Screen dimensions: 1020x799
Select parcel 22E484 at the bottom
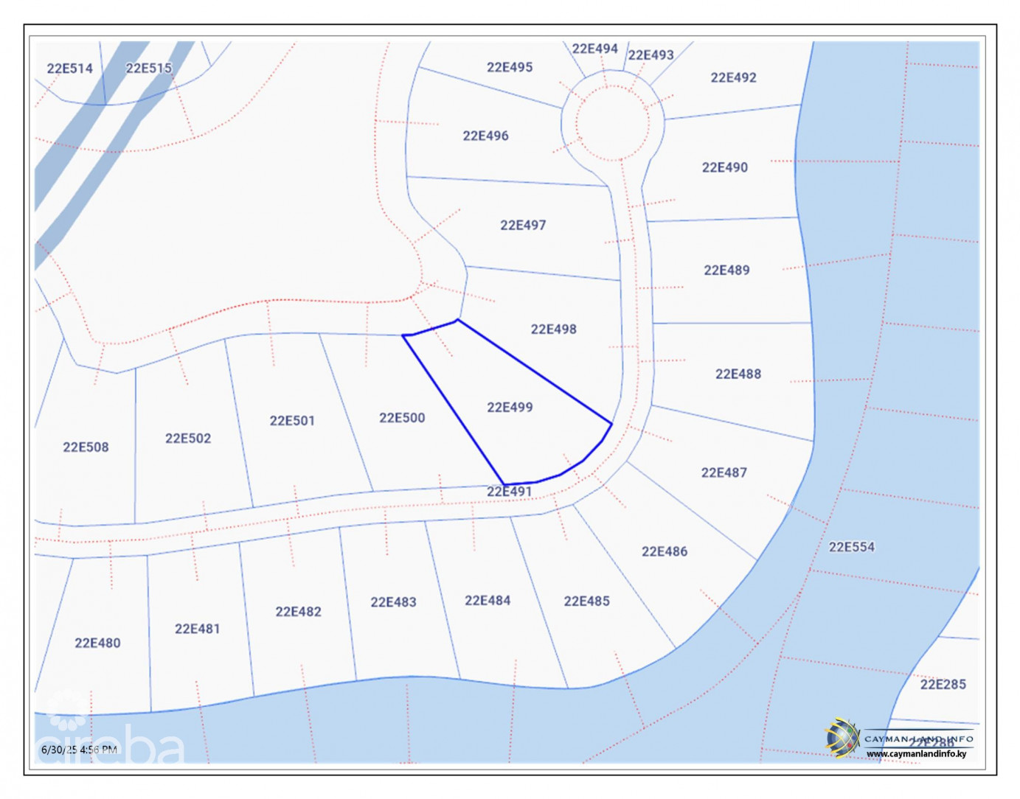tap(486, 601)
